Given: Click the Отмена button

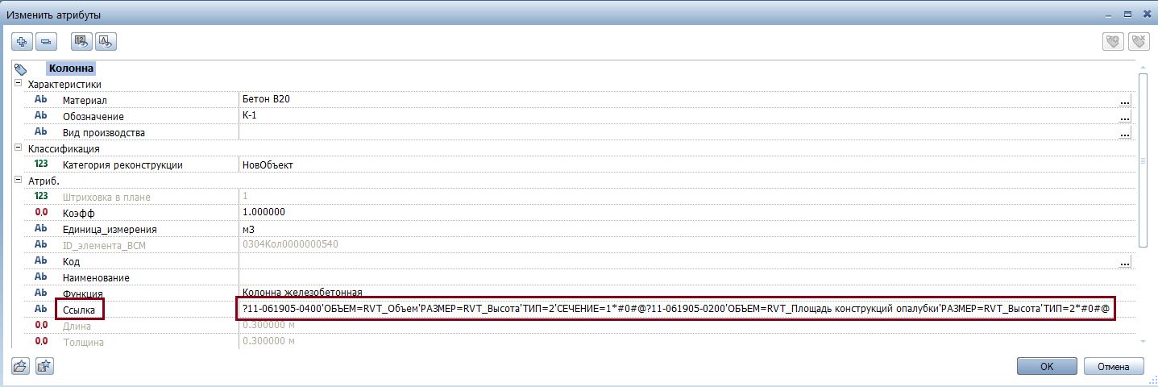Looking at the screenshot, I should [1114, 366].
